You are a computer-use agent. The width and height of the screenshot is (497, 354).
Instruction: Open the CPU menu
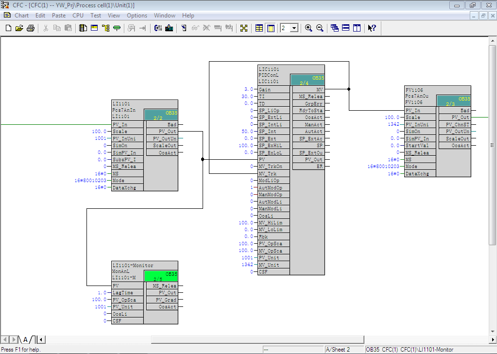pos(78,16)
